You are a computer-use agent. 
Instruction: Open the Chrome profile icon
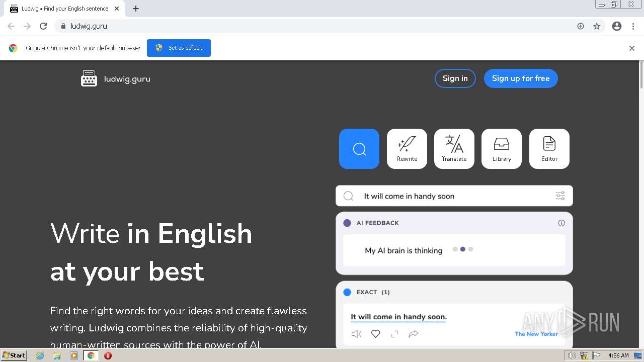pyautogui.click(x=617, y=26)
